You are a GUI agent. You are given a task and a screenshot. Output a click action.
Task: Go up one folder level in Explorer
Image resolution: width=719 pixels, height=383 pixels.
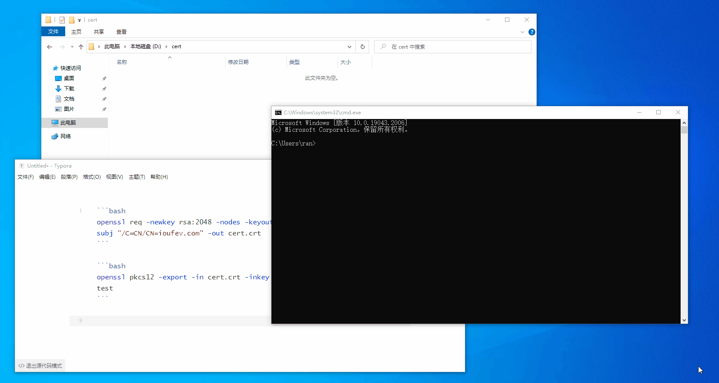pos(81,47)
